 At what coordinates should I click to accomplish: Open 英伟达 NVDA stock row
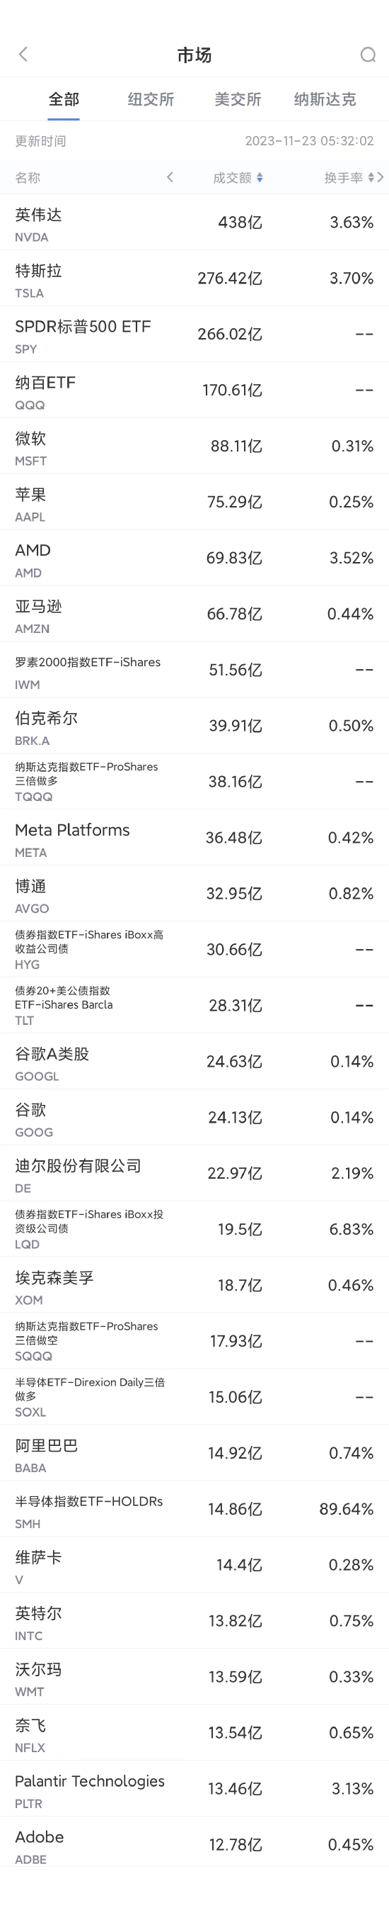click(x=194, y=222)
